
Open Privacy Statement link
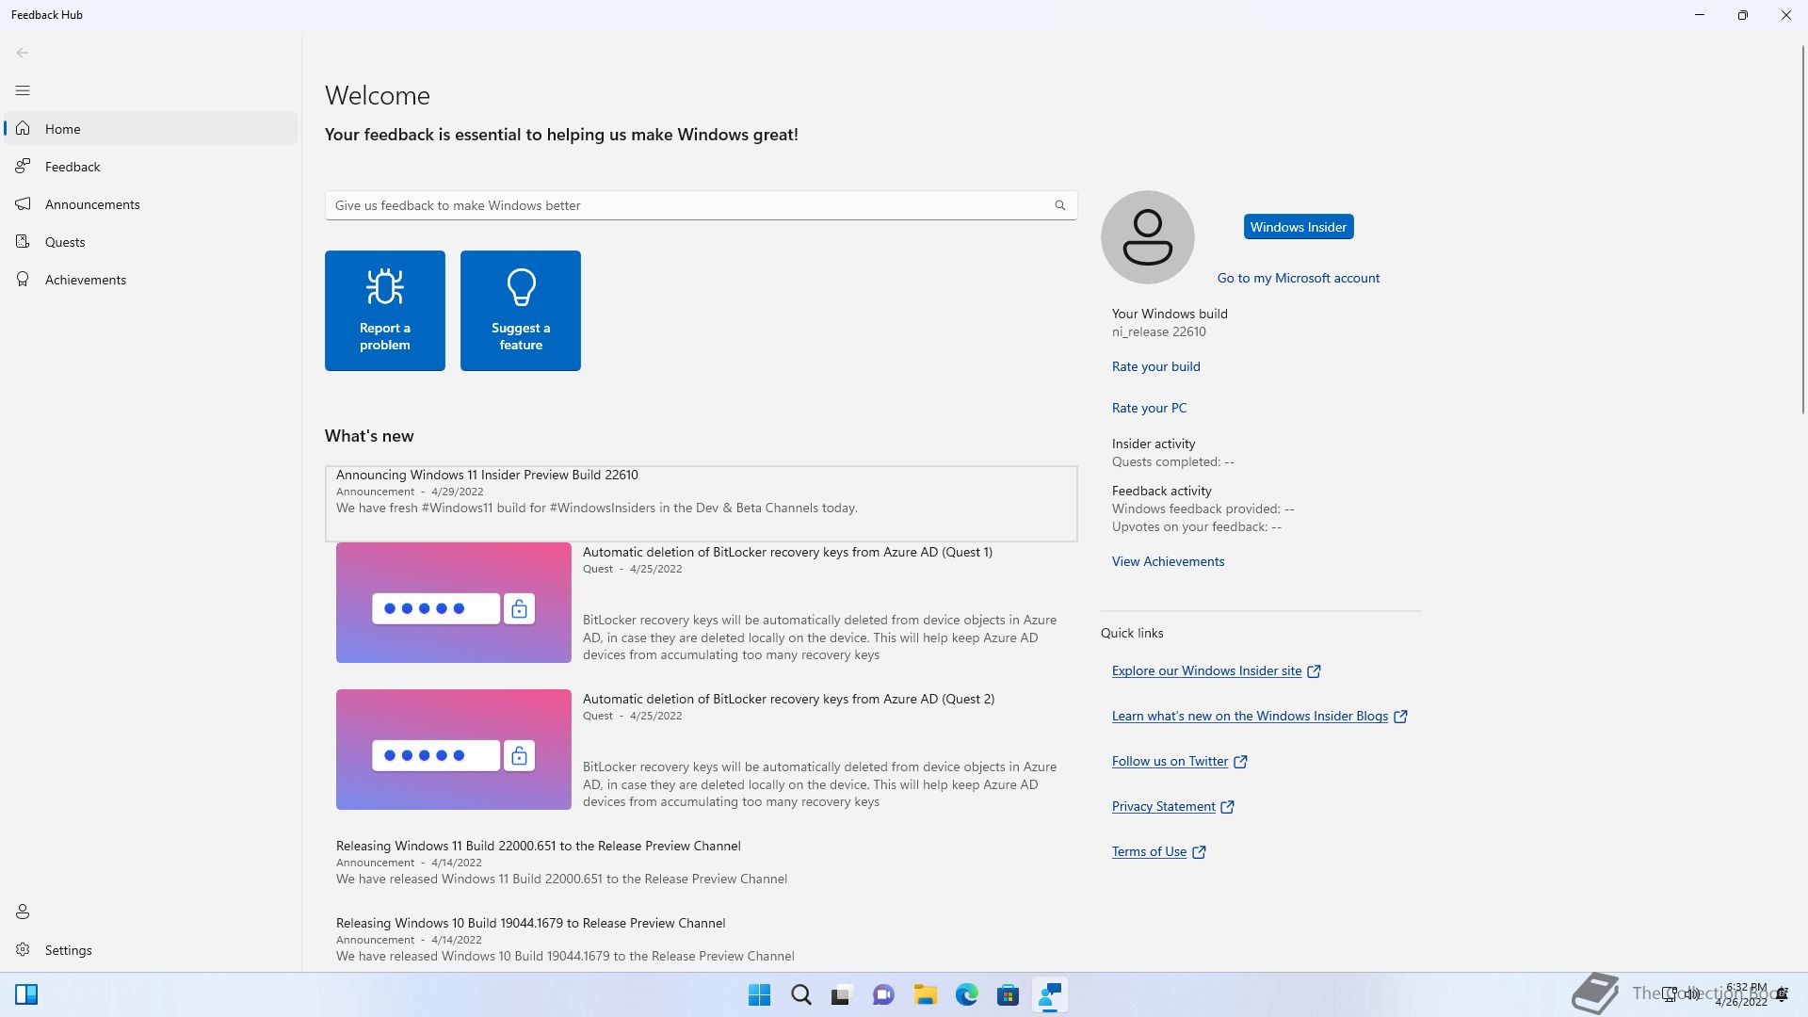tap(1164, 806)
